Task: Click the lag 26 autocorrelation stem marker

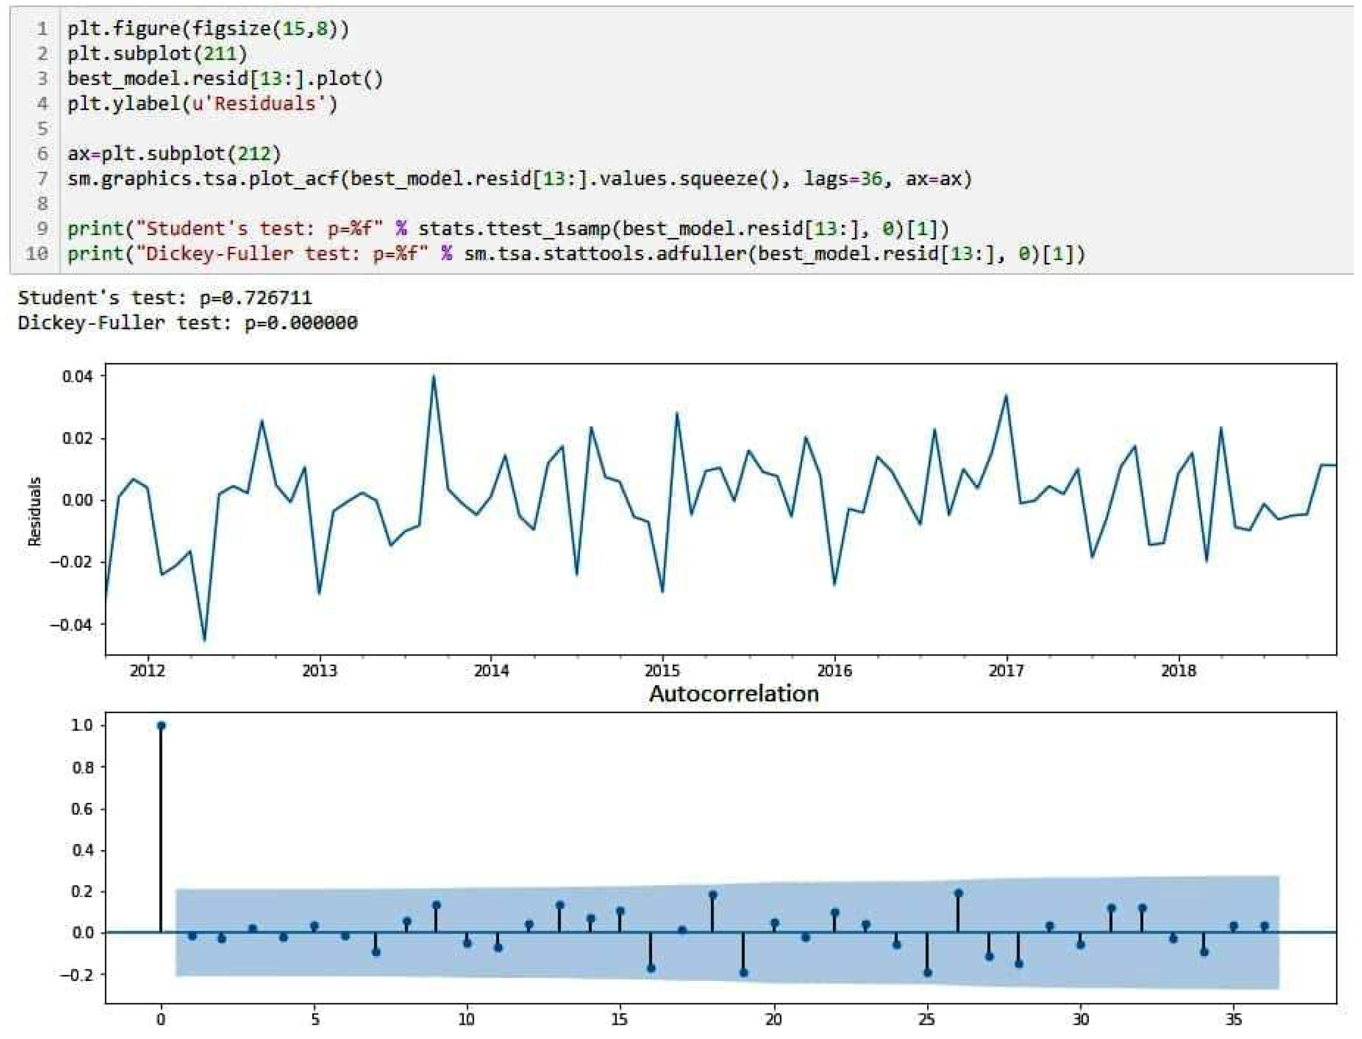Action: pos(959,893)
